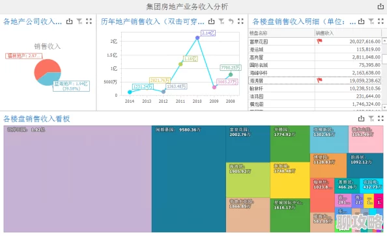Select the 1,746,324.00 cell

coord(349,104)
